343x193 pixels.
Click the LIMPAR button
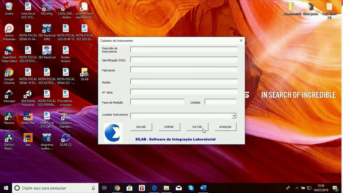pyautogui.click(x=169, y=127)
